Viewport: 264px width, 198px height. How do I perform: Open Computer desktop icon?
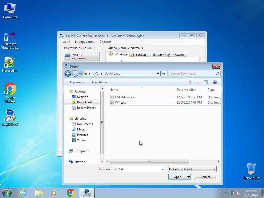(x=10, y=11)
